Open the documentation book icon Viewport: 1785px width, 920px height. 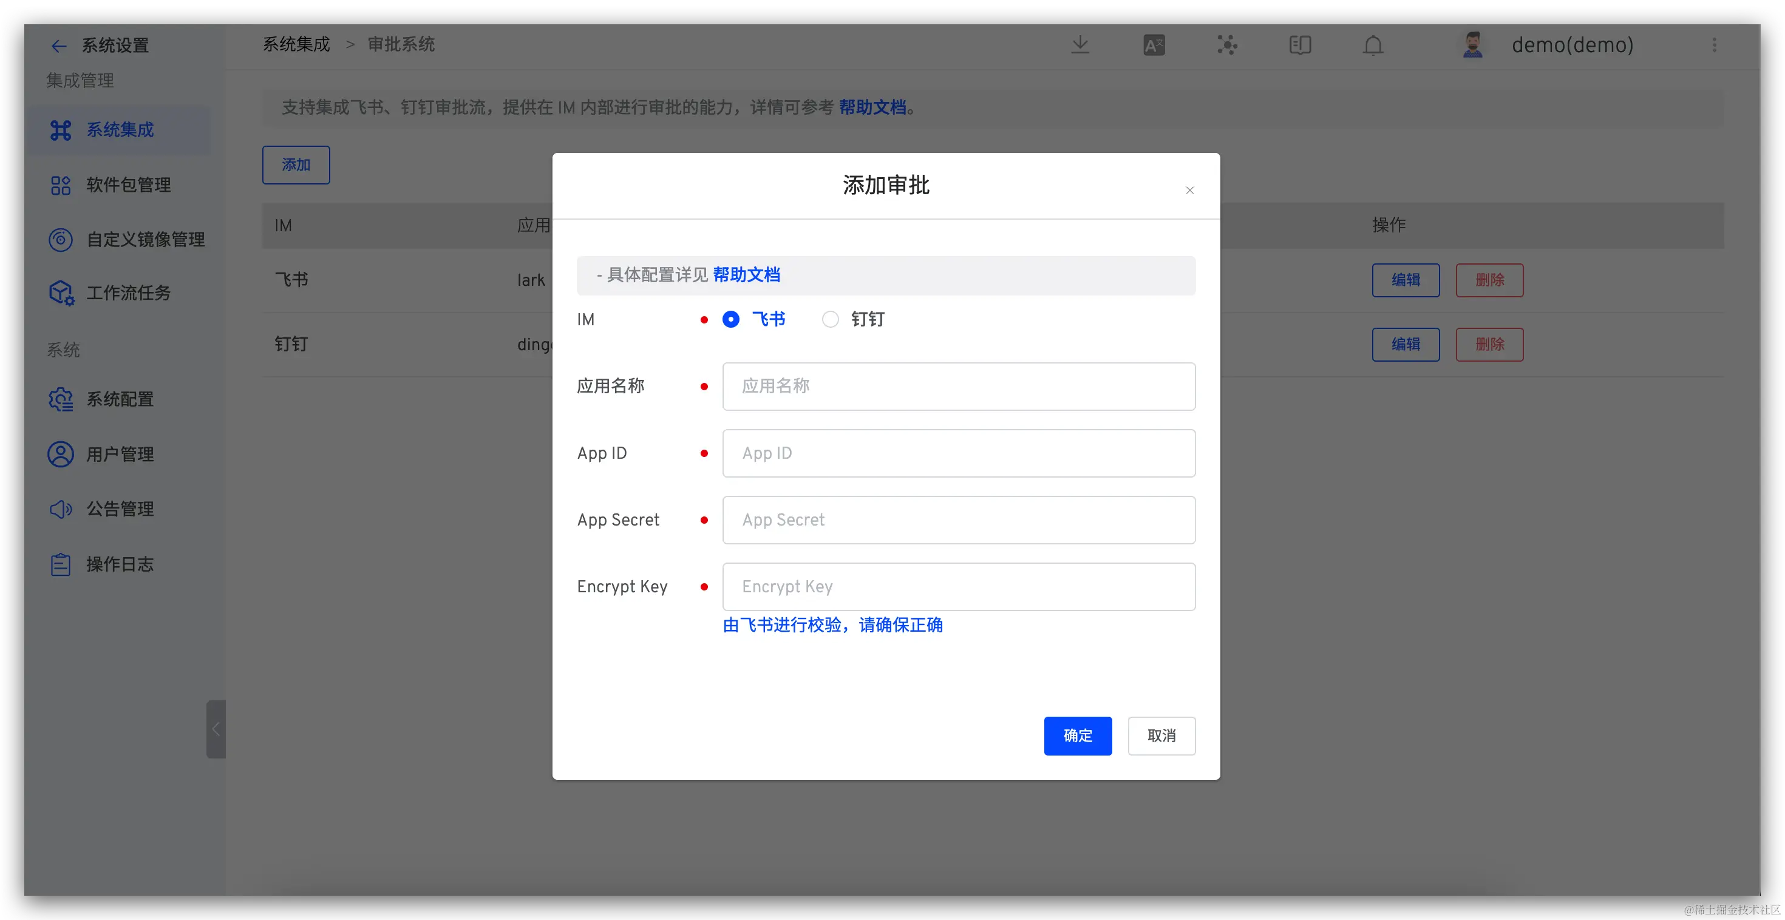pyautogui.click(x=1300, y=46)
